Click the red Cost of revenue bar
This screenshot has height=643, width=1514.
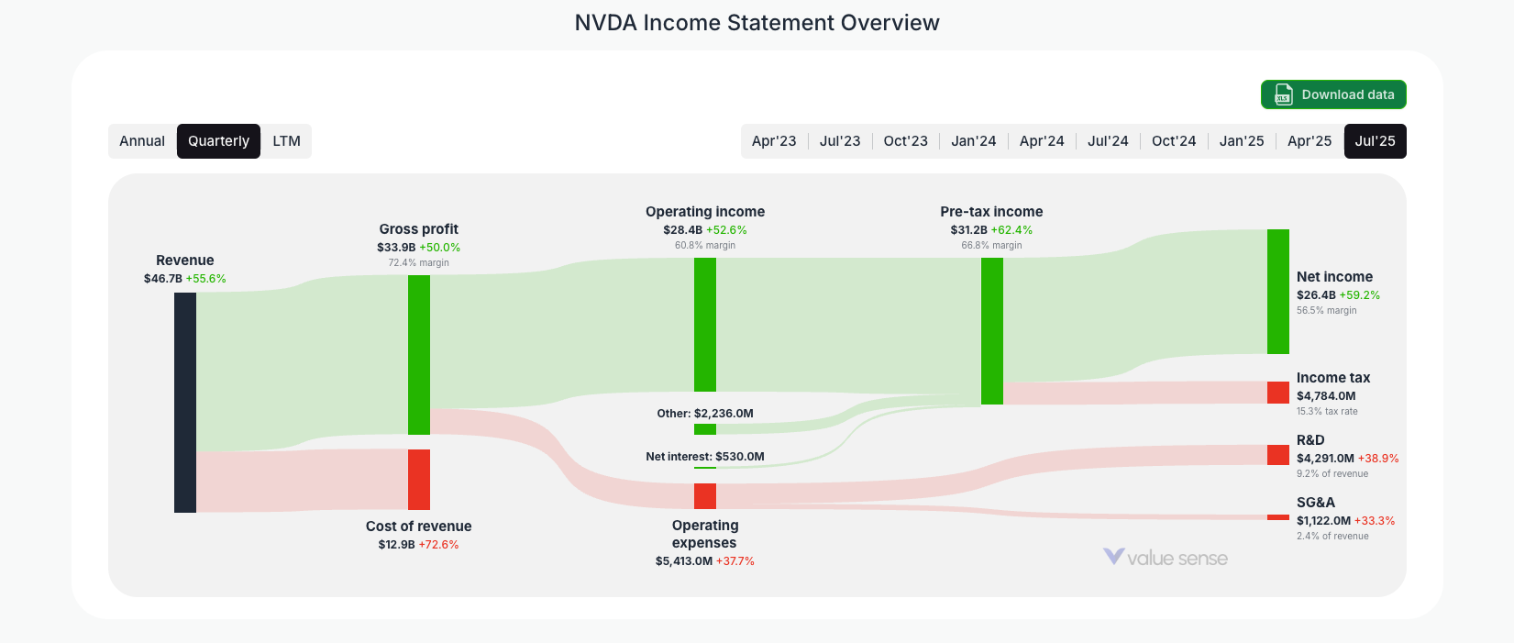tap(419, 480)
